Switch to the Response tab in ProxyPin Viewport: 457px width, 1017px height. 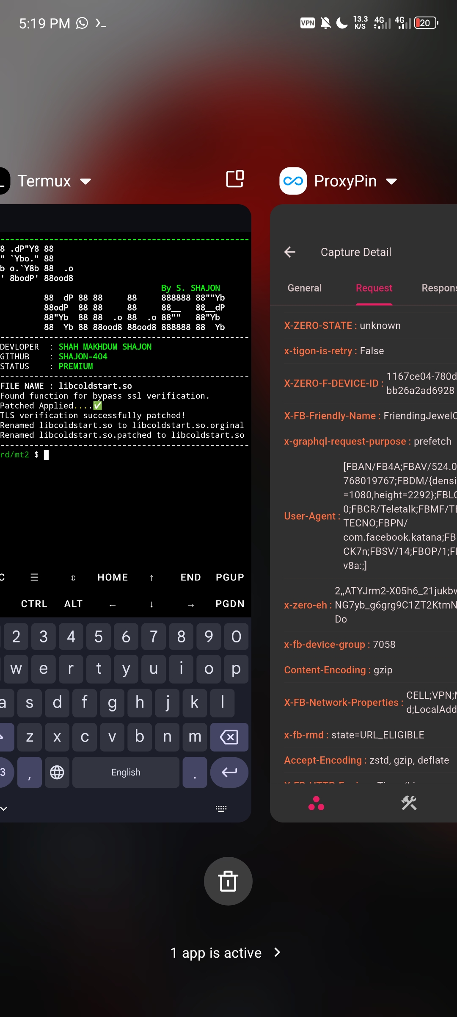pos(439,288)
